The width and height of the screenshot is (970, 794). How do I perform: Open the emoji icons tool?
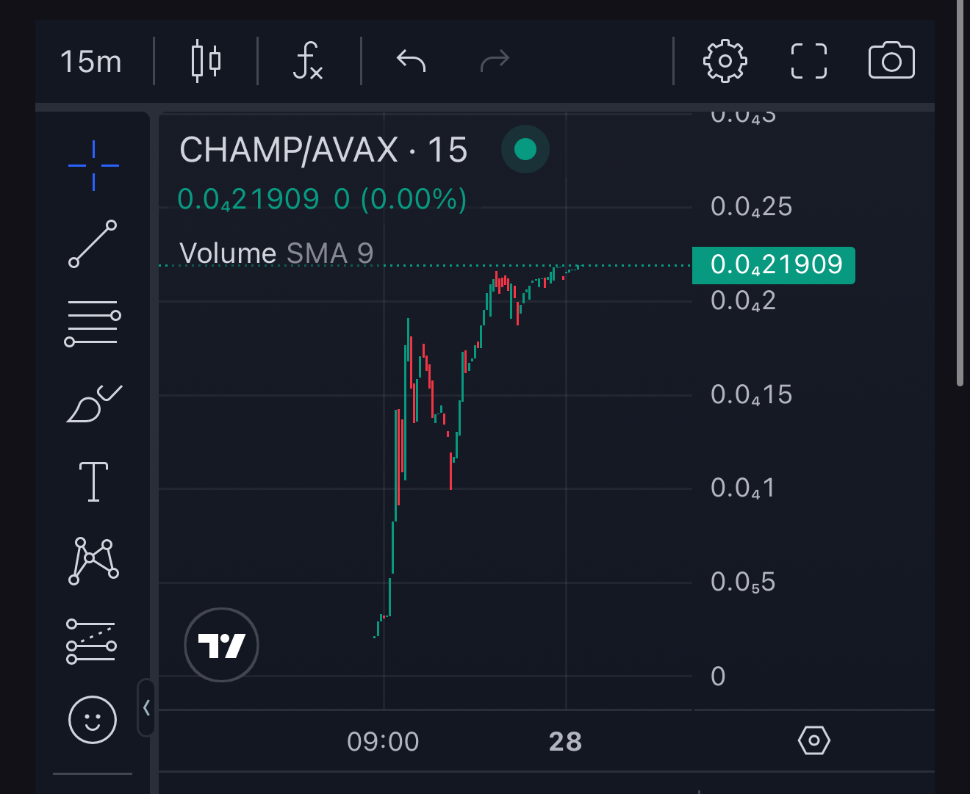[93, 720]
